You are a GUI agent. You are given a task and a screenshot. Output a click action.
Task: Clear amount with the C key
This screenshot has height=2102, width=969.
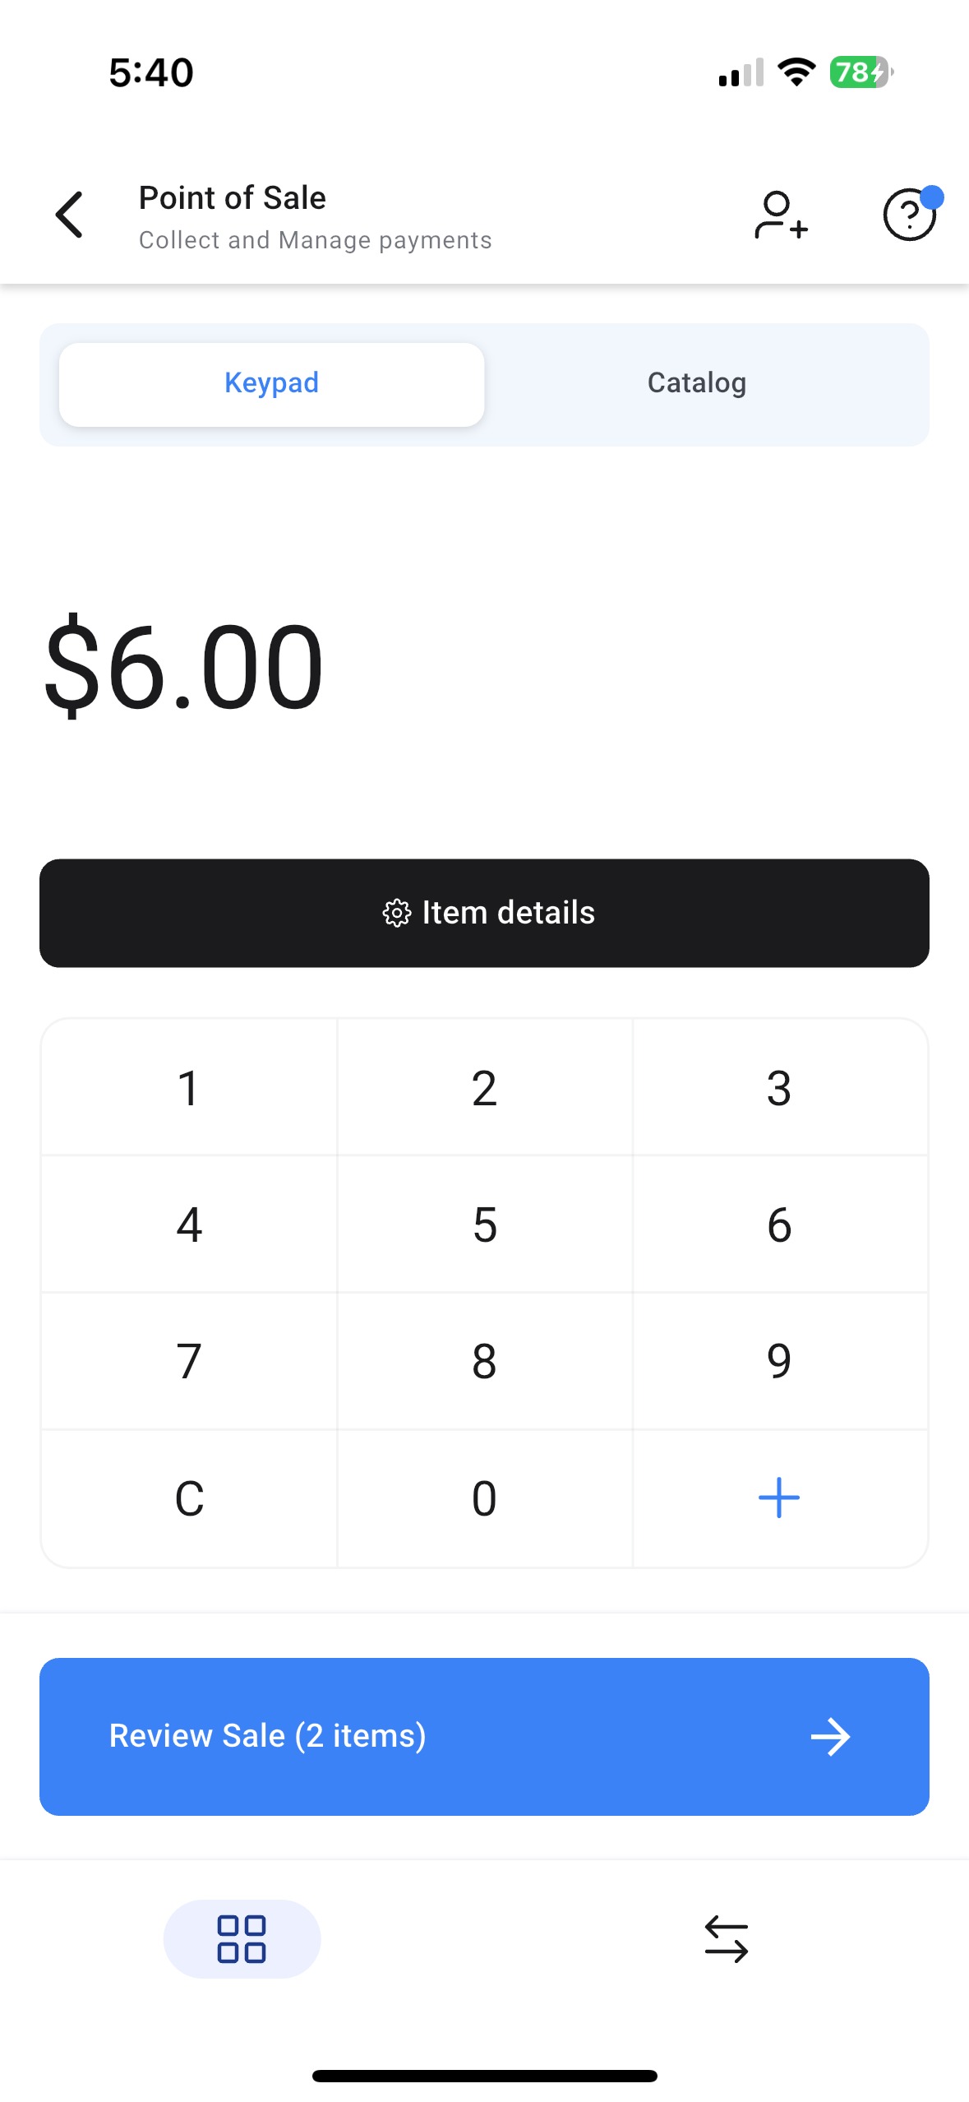tap(189, 1498)
